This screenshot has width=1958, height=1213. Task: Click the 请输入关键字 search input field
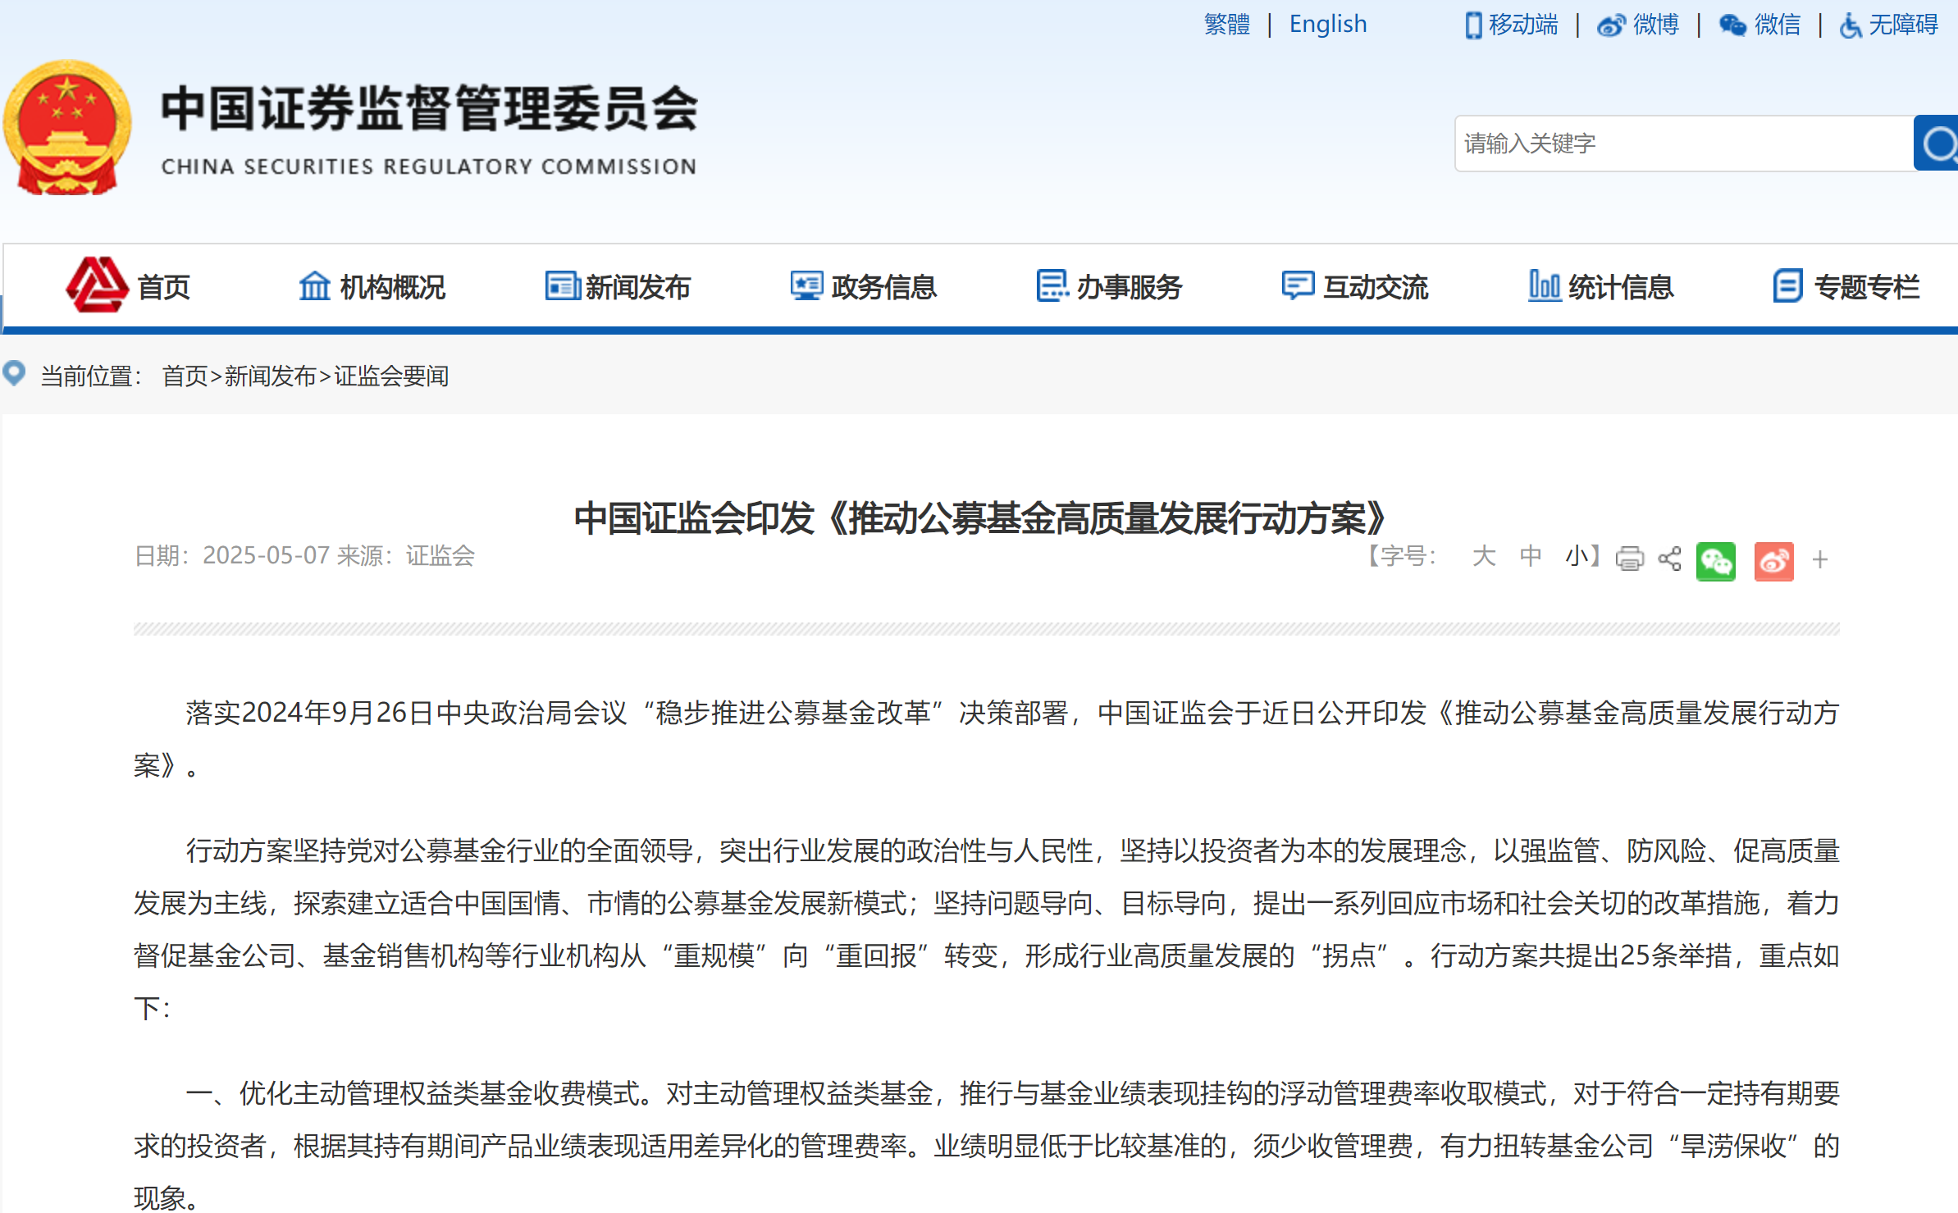pos(1684,144)
